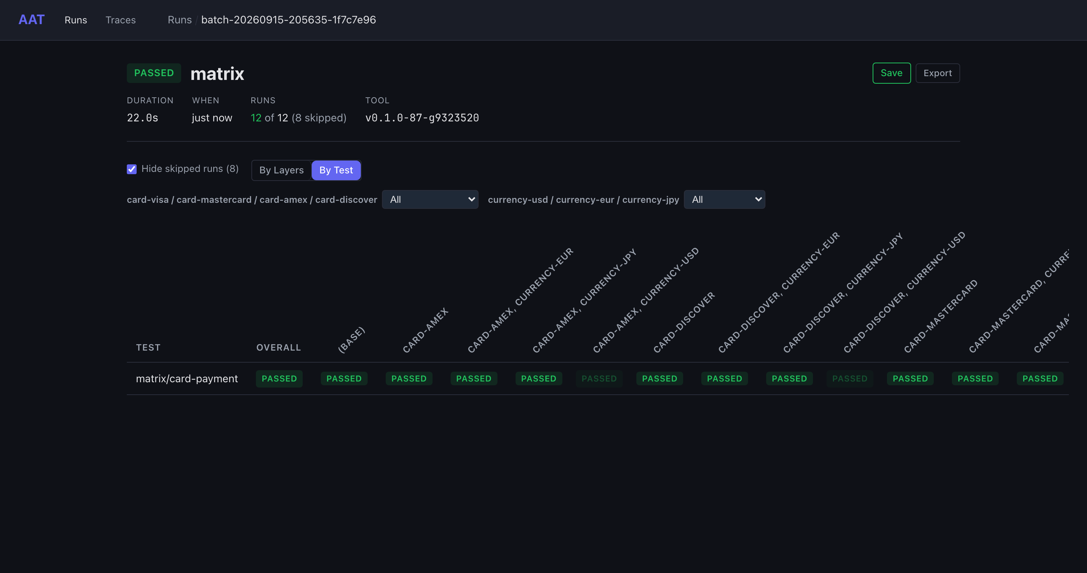Click 'just now' timestamp

(212, 118)
